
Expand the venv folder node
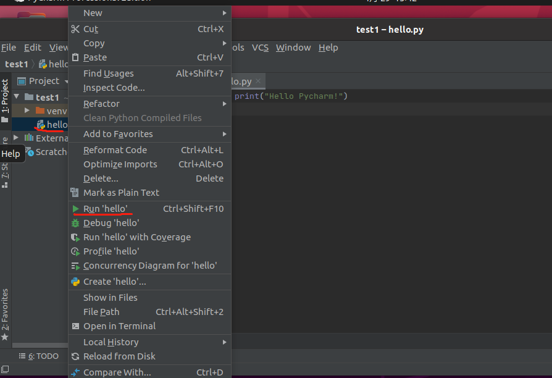27,111
